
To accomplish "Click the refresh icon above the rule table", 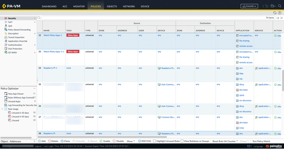I will 275,13.
